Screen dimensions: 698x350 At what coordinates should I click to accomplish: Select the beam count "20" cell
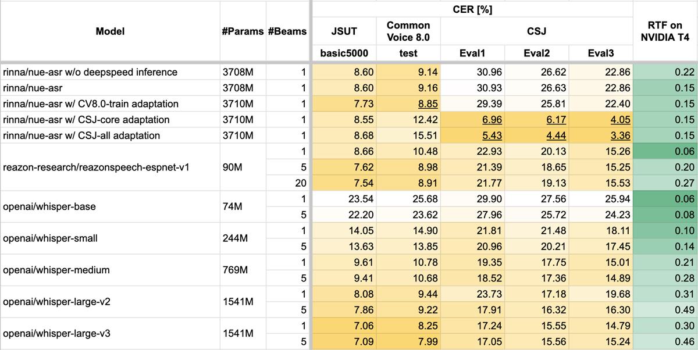pos(288,183)
